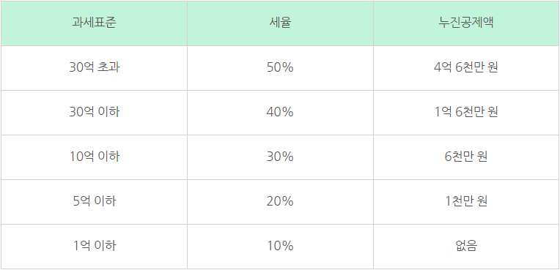Select the 5억 이하 cell

(x=94, y=201)
